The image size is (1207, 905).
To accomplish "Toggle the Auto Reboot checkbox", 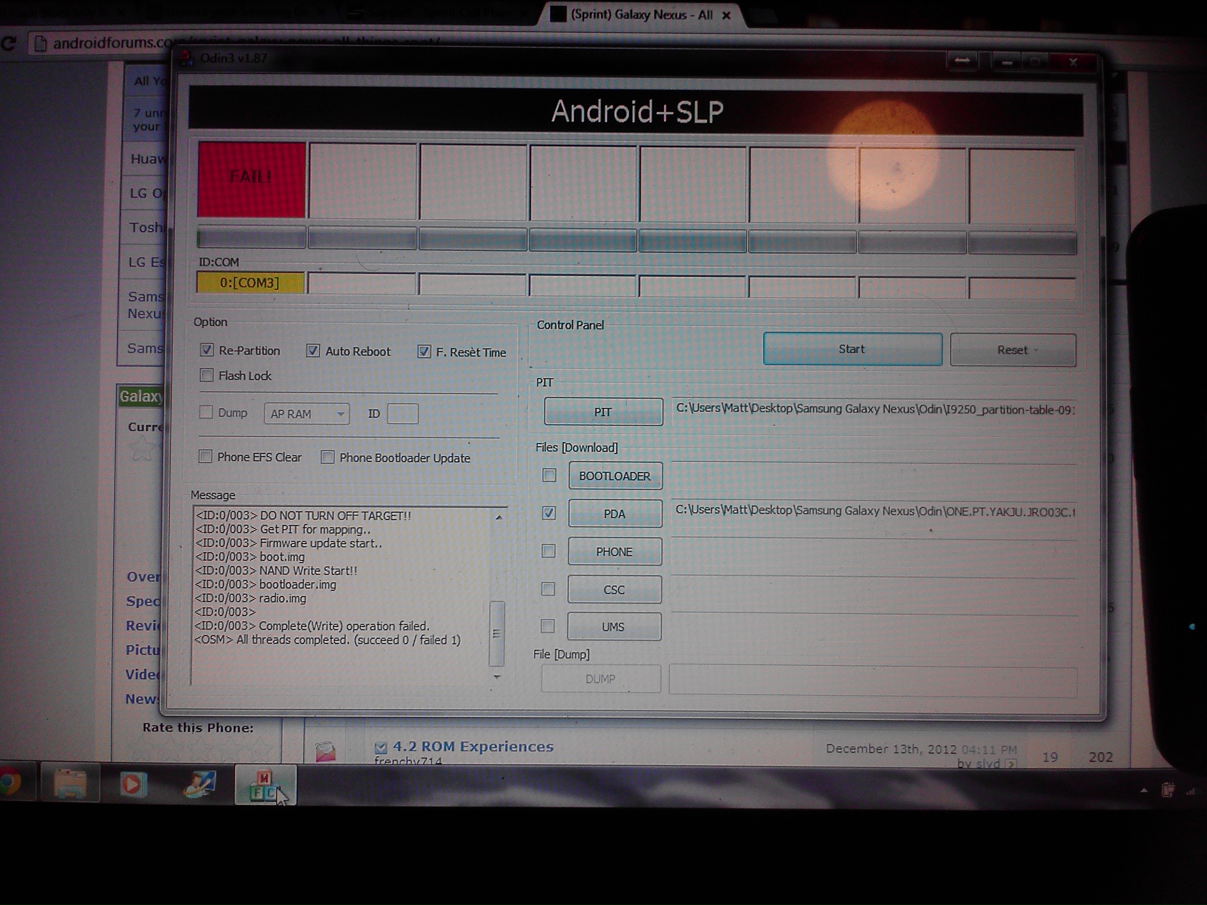I will 312,351.
